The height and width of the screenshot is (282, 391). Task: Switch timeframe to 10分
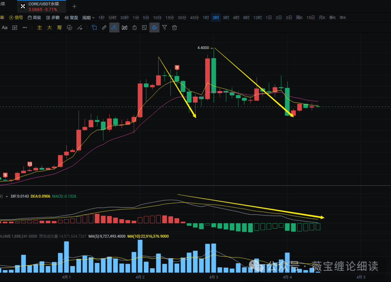pyautogui.click(x=157, y=18)
